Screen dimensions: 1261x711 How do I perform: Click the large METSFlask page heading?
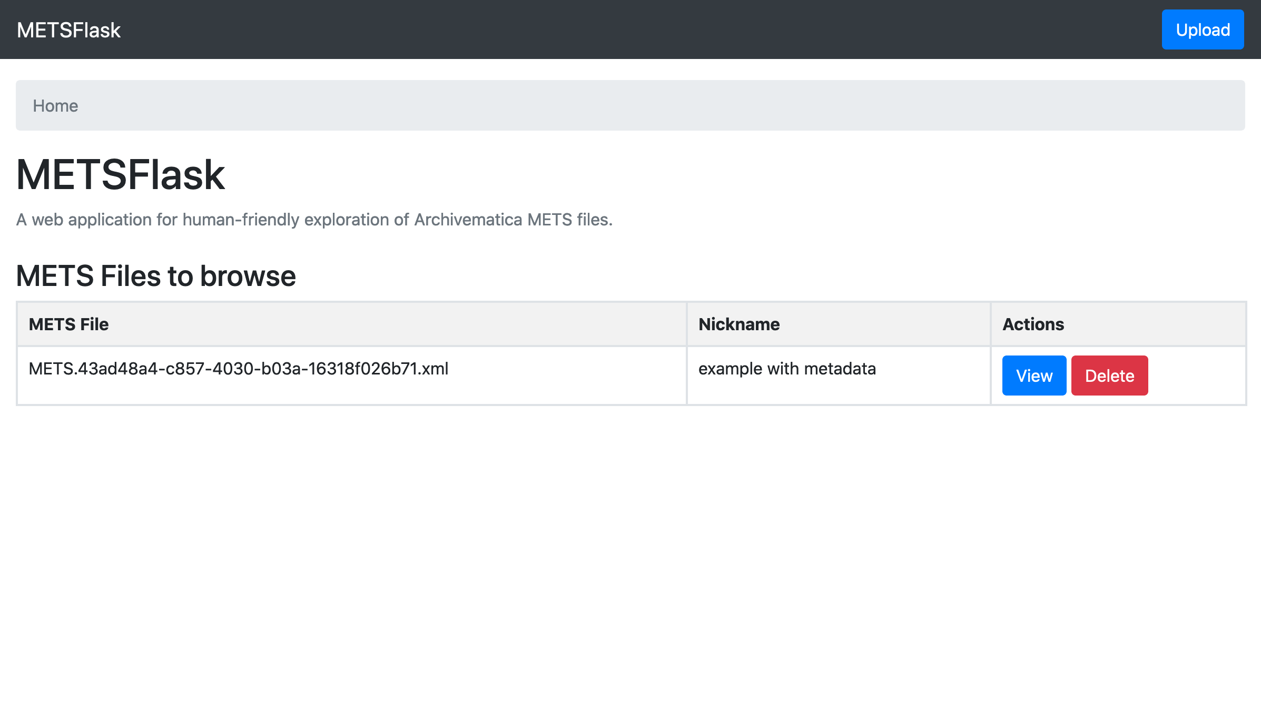click(x=121, y=175)
